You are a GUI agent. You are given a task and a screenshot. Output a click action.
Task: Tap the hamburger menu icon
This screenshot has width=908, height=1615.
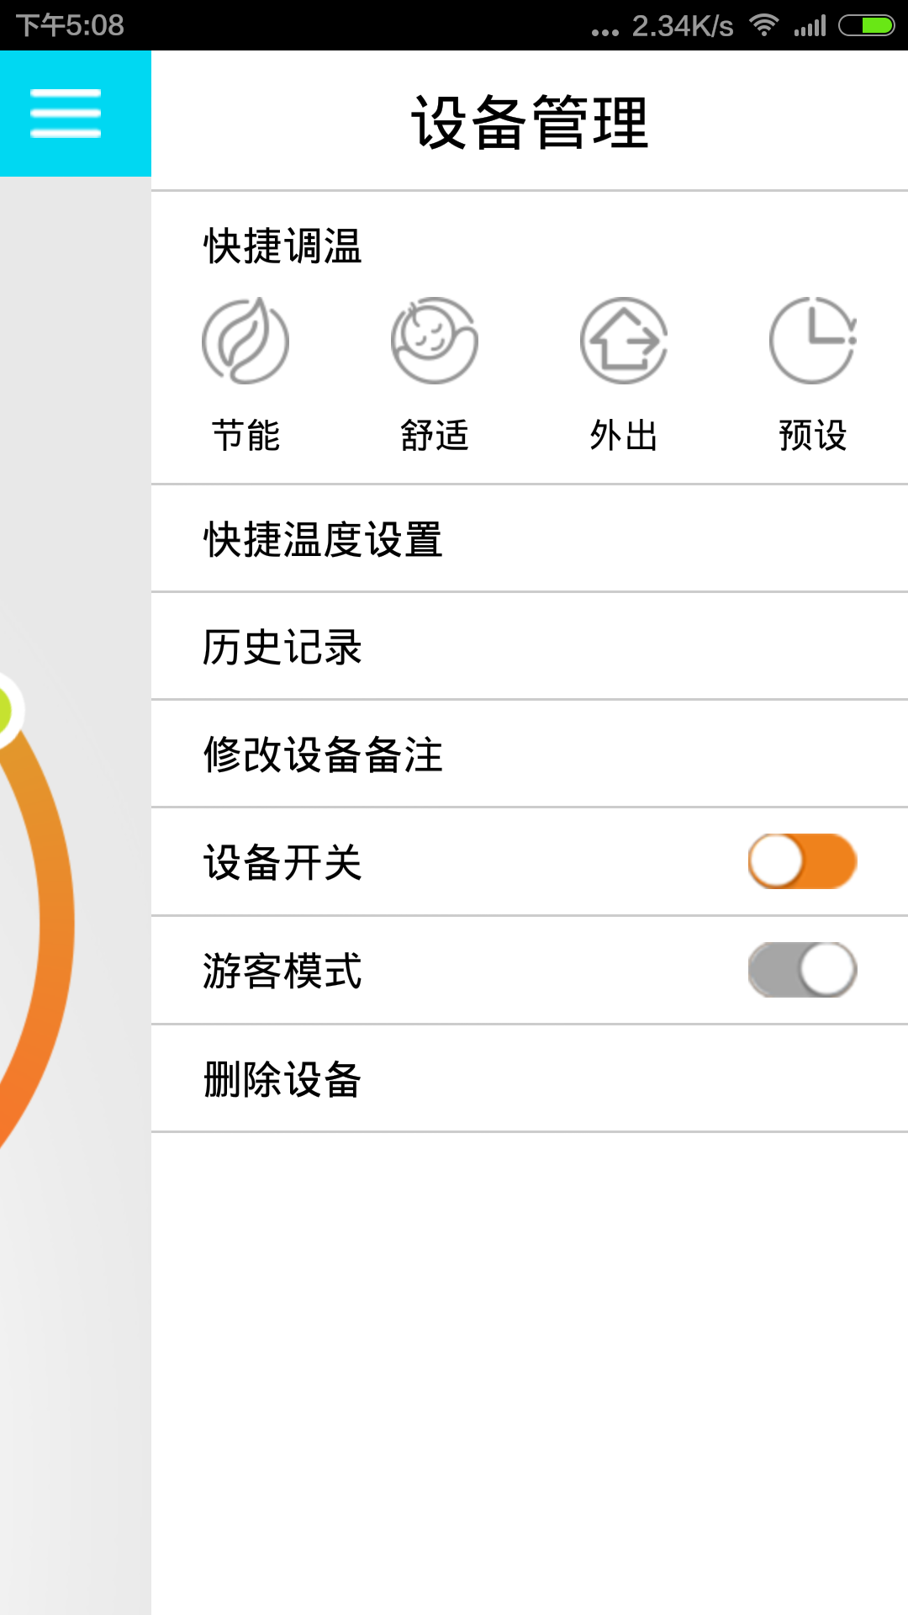(66, 114)
